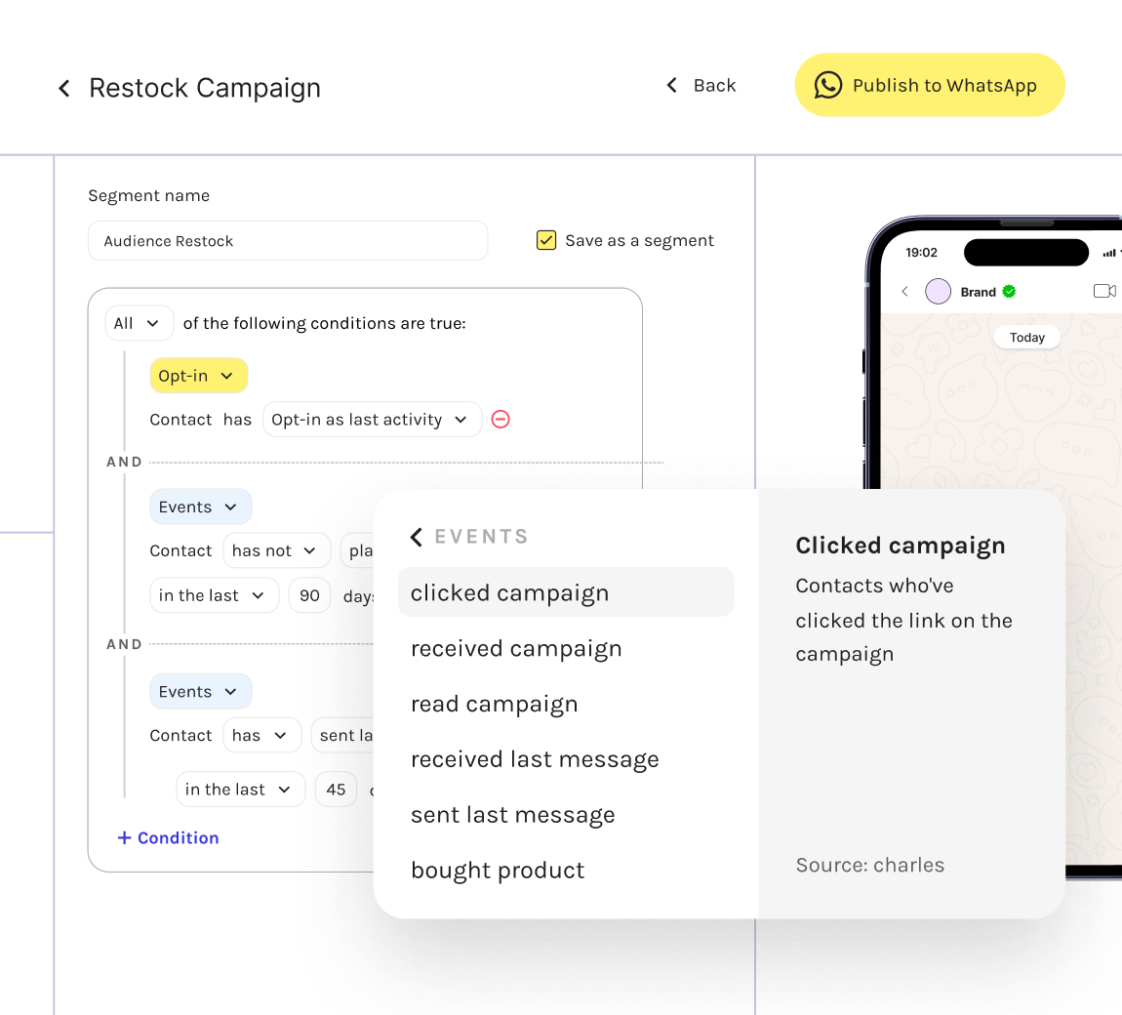Click the video call icon in phone preview
Viewport: 1122px width, 1015px height.
[1104, 291]
